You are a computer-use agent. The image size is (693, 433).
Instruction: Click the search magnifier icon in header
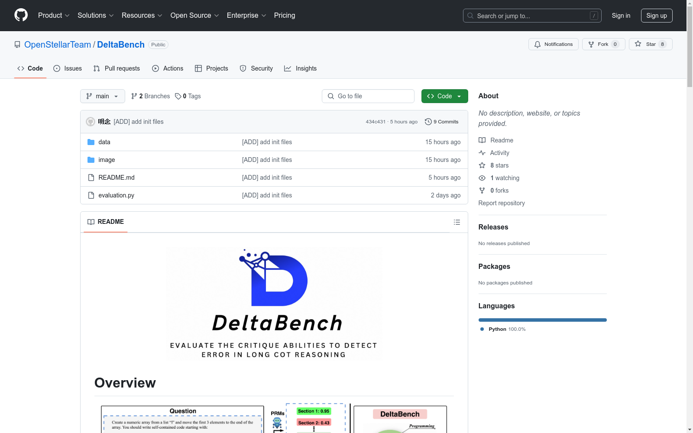click(x=470, y=16)
